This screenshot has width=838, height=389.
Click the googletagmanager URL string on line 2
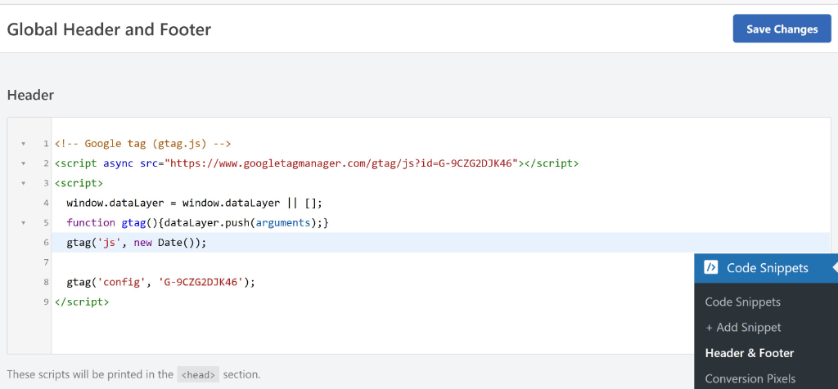click(343, 163)
